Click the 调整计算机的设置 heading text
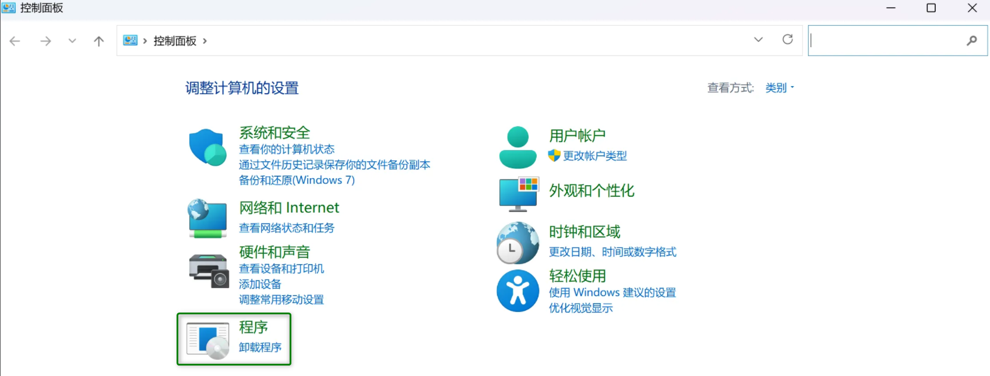 point(242,88)
